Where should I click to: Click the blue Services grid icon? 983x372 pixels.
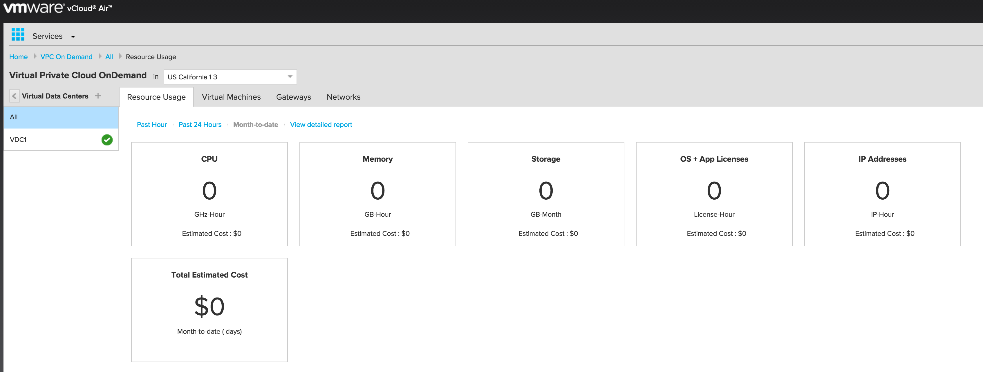[x=18, y=34]
